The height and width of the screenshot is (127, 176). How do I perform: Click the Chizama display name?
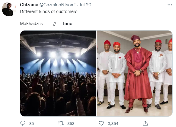[x=29, y=5]
